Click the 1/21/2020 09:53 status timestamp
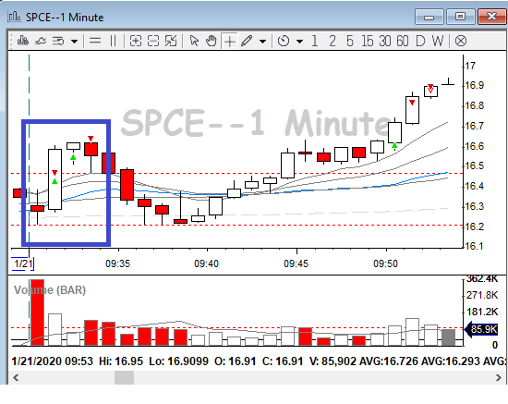The width and height of the screenshot is (508, 404). pyautogui.click(x=52, y=361)
